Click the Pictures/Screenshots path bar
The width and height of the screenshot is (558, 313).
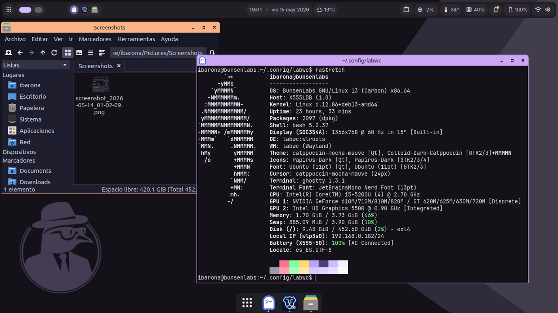[158, 53]
